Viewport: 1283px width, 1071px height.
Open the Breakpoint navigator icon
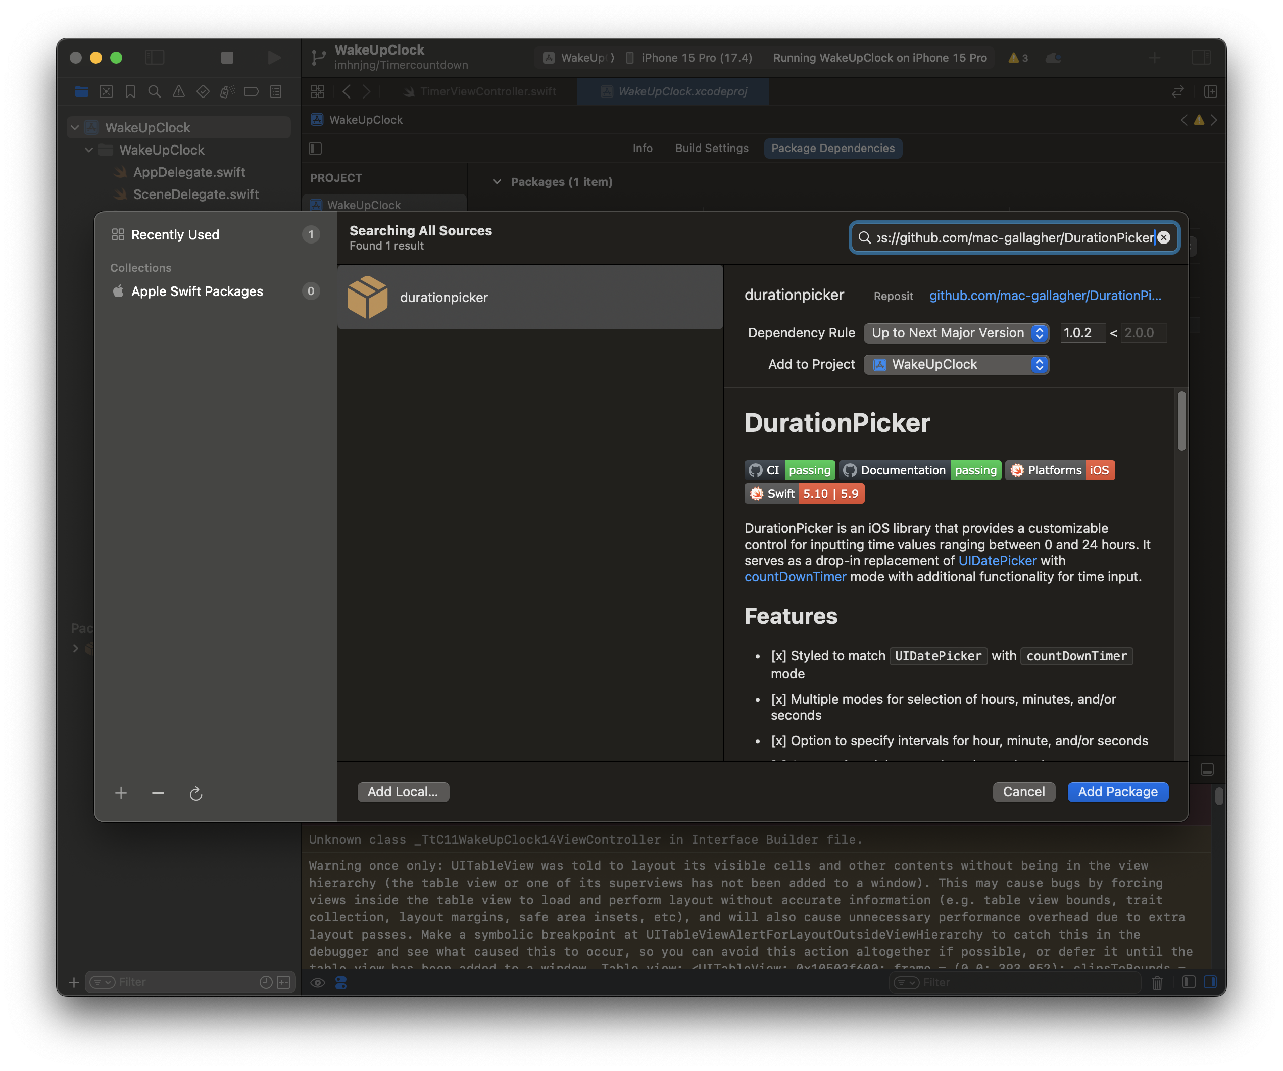(x=251, y=91)
